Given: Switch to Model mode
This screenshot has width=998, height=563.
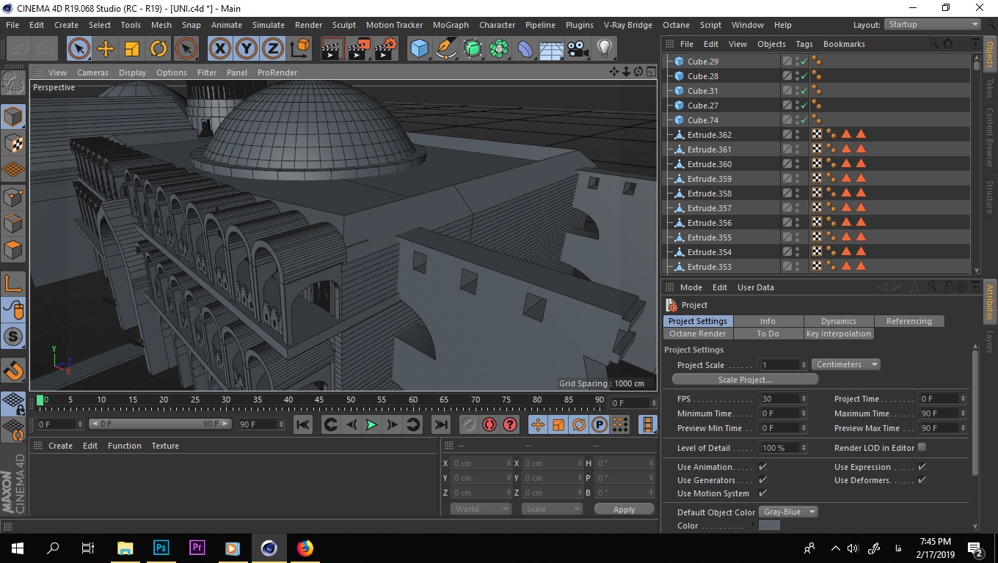Looking at the screenshot, I should (x=13, y=117).
